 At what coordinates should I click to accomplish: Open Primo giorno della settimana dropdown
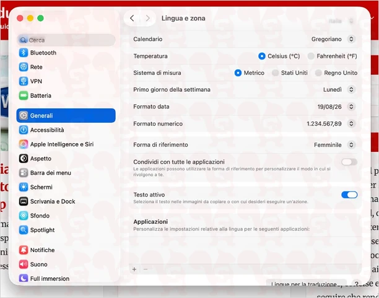point(351,89)
